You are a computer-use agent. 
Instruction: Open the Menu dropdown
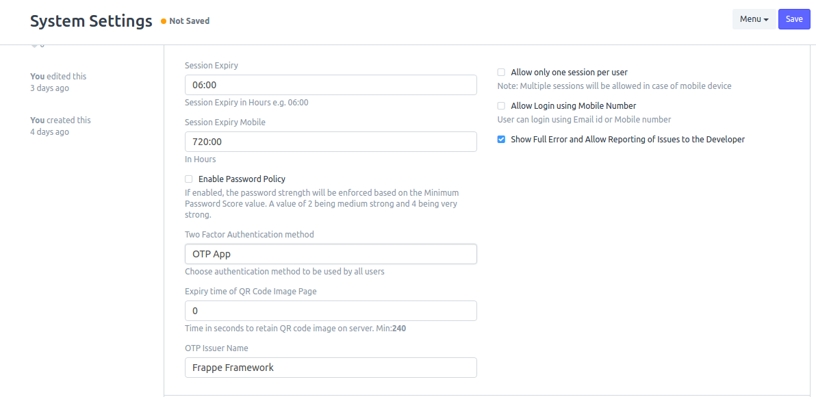754,19
